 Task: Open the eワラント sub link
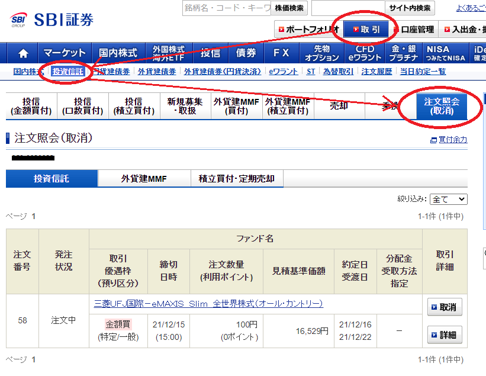pyautogui.click(x=284, y=72)
